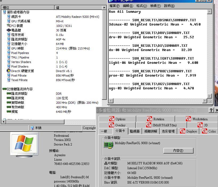Click the 'BK-ATI VER008.016M.030.000' BIOS text

(x=148, y=182)
